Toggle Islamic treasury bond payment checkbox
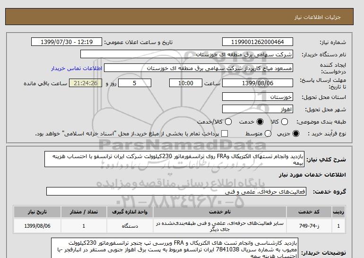Image resolution: width=364 pixels, height=258 pixels. click(x=225, y=133)
